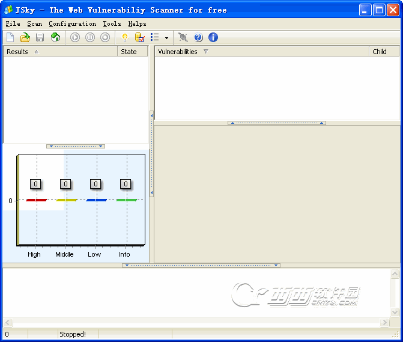Viewport: 403px width, 342px height.
Task: Click the horizontal scroll left arrow
Action: tap(8, 322)
